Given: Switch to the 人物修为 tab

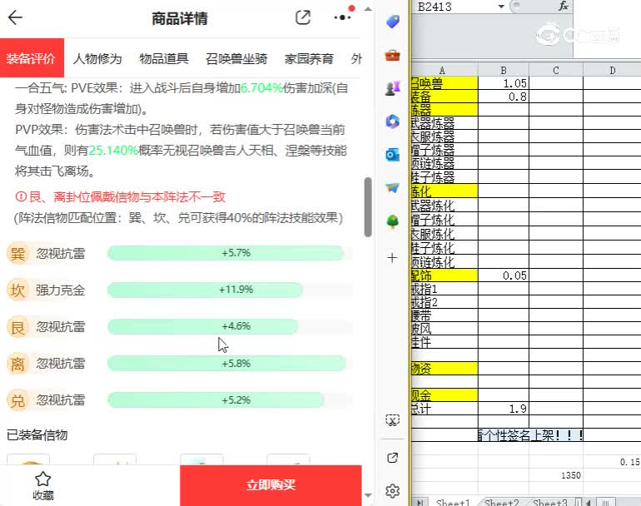Looking at the screenshot, I should (x=97, y=58).
